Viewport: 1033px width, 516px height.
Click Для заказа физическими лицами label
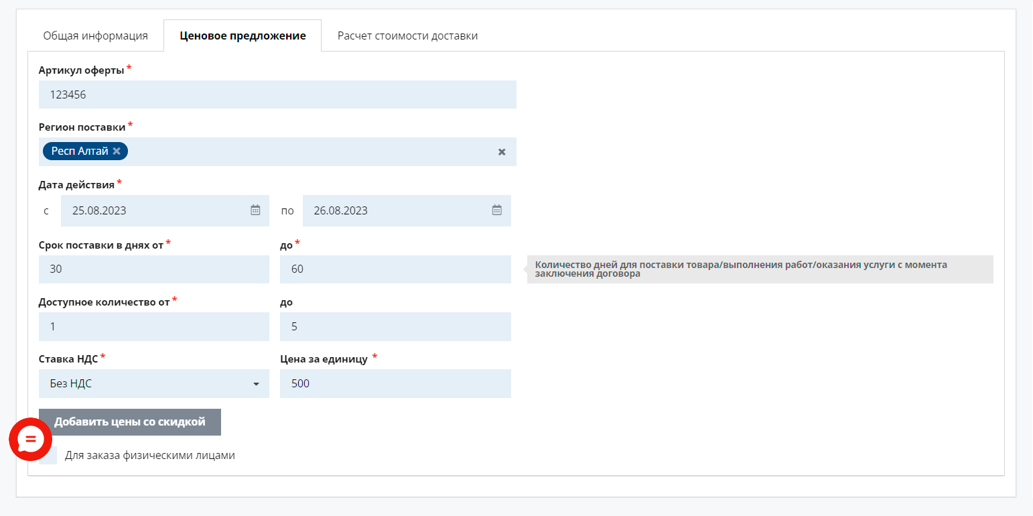[150, 456]
